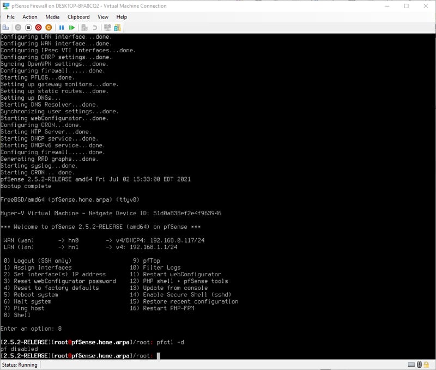This screenshot has height=370, width=436.
Task: Open the Clipboard menu
Action: tap(78, 17)
